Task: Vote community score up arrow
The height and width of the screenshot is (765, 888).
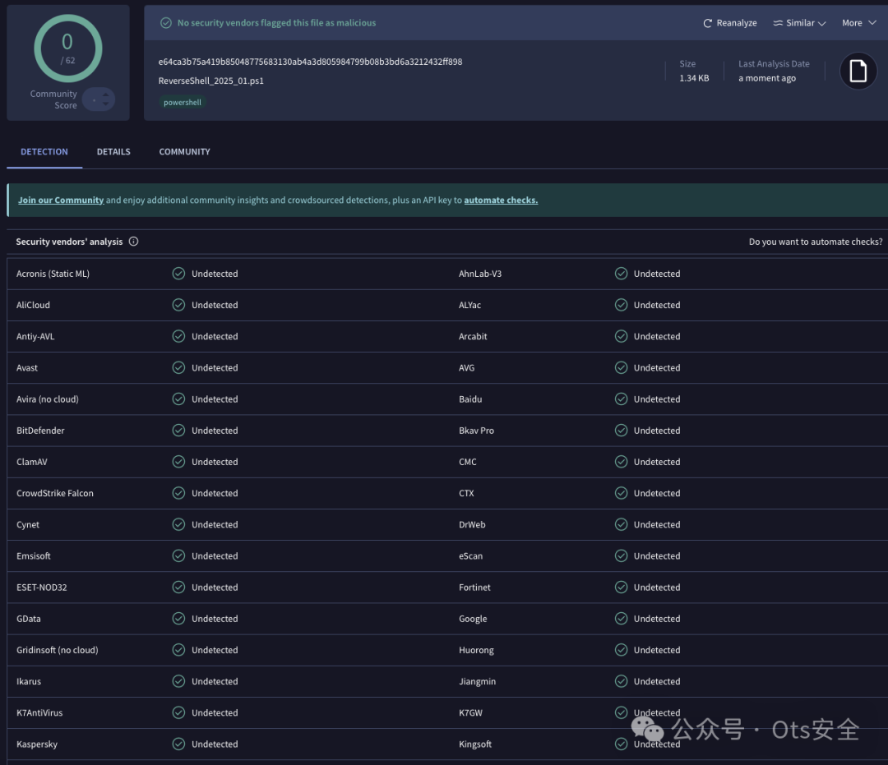Action: [105, 94]
